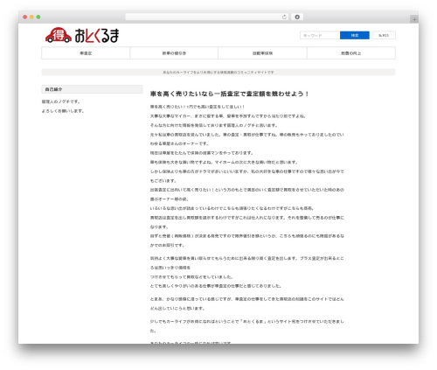Viewport: 437px width, 370px height.
Task: Open the browser download/extension circle icon
Action: tap(297, 17)
